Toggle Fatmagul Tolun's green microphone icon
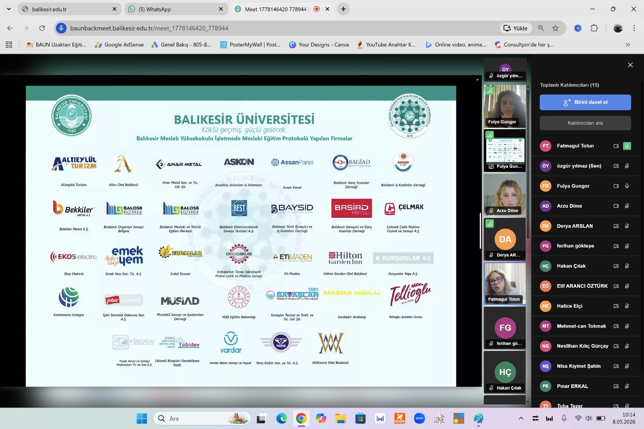This screenshot has height=429, width=644. click(x=627, y=146)
